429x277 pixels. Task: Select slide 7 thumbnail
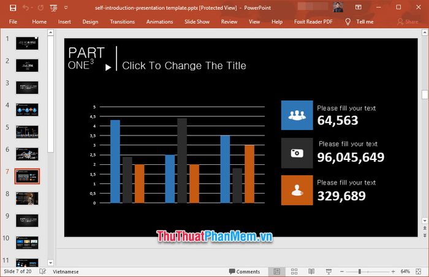point(27,176)
